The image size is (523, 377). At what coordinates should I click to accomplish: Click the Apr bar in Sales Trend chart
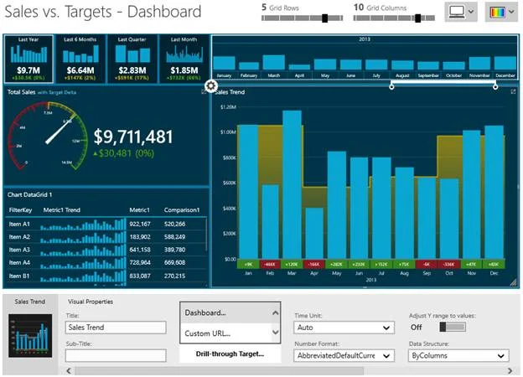pyautogui.click(x=314, y=234)
